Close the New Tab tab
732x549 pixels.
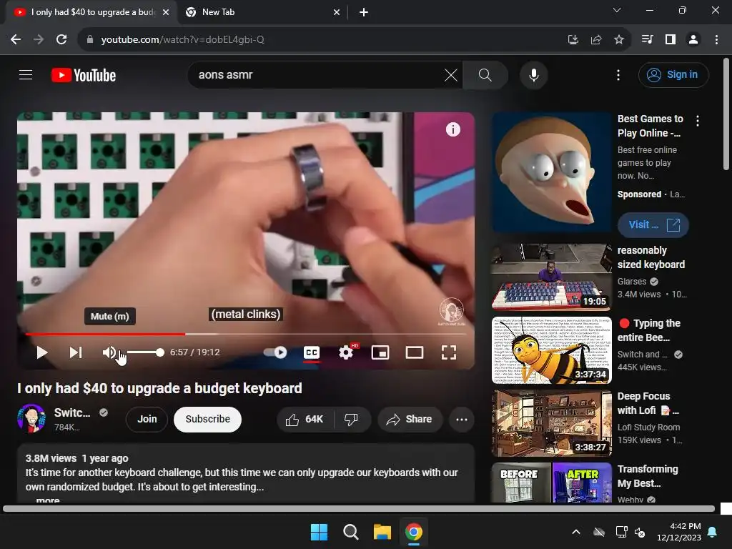click(x=337, y=12)
